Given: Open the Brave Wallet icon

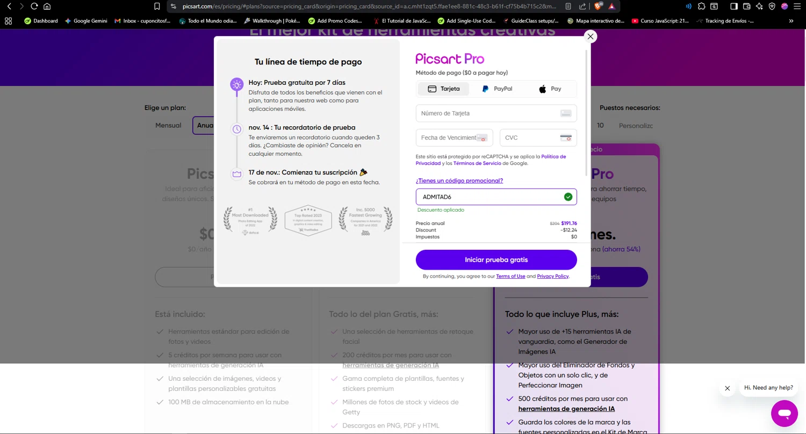Looking at the screenshot, I should (746, 6).
